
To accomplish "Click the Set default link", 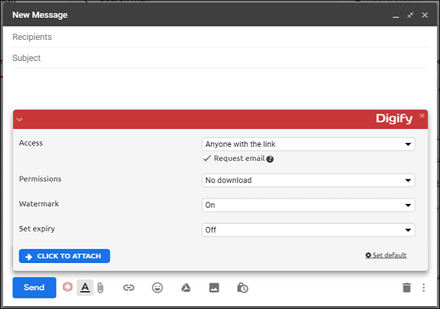I will [386, 255].
